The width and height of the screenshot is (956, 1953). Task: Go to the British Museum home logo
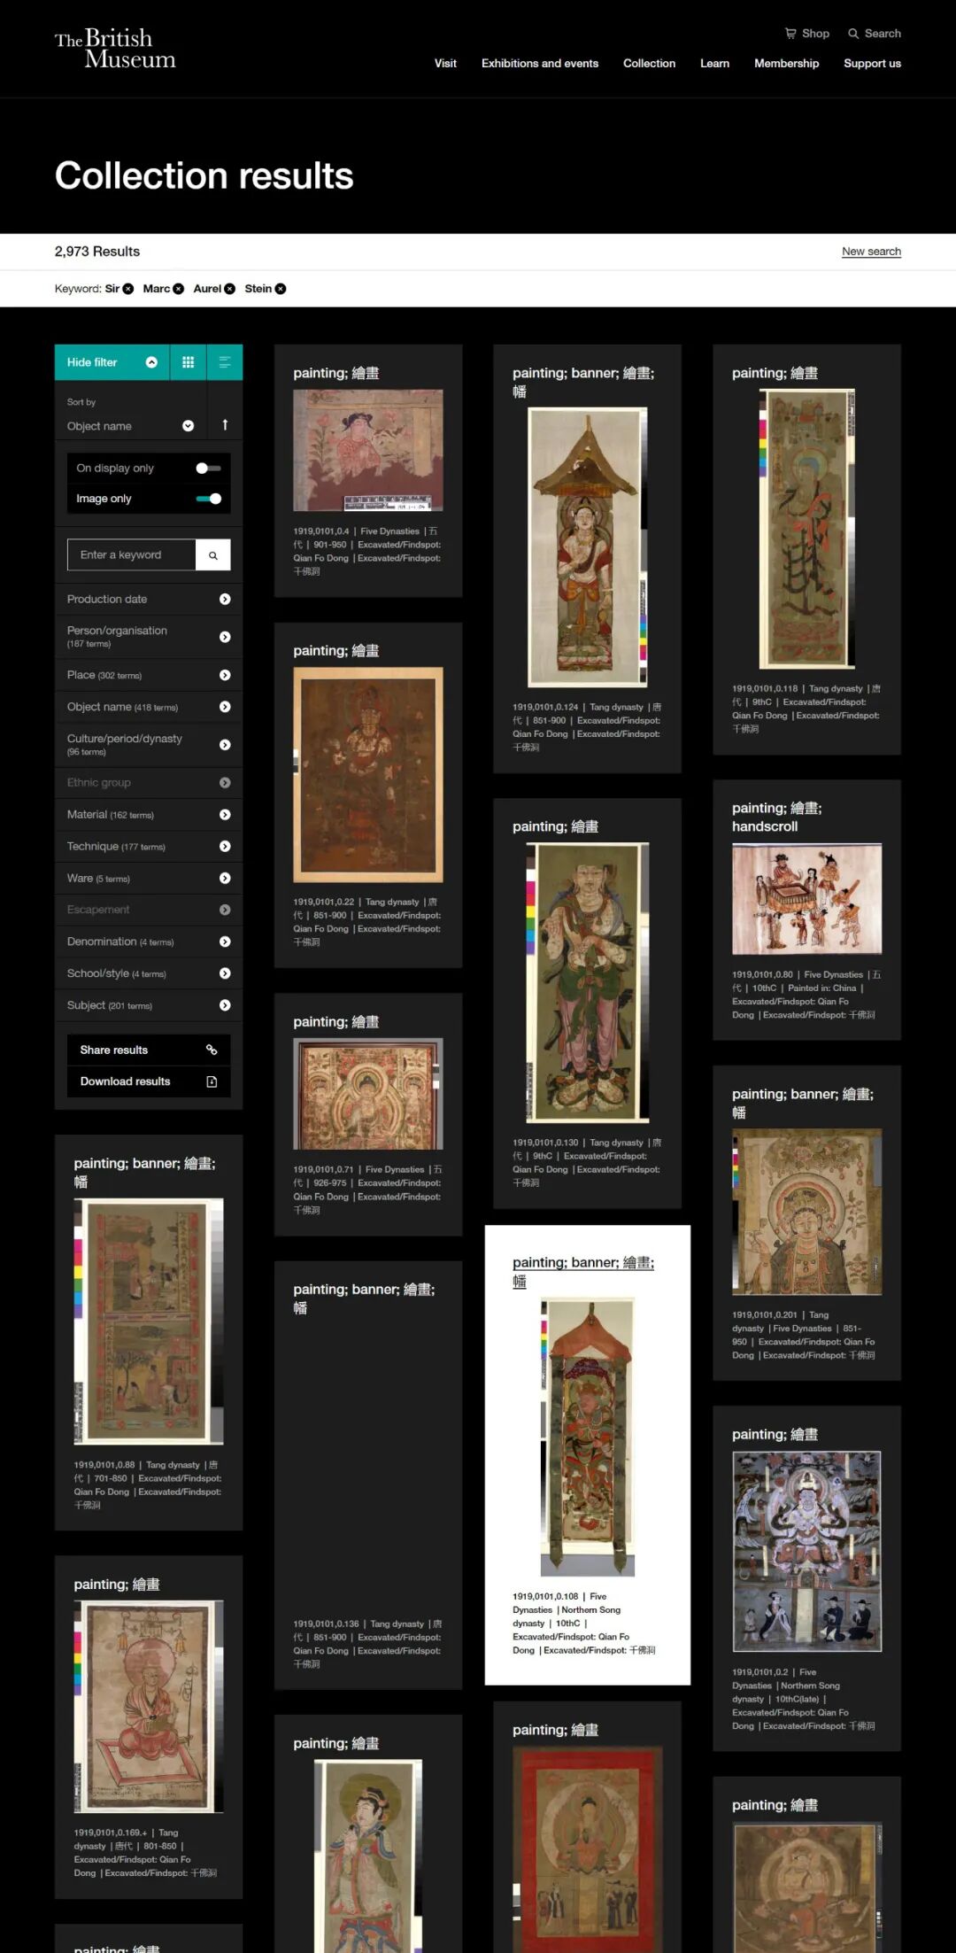pos(115,49)
